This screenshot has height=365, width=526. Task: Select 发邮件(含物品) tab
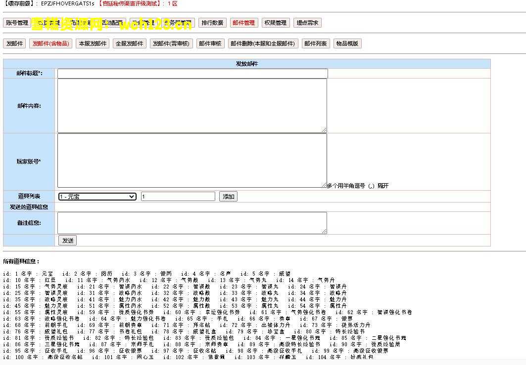click(x=50, y=43)
